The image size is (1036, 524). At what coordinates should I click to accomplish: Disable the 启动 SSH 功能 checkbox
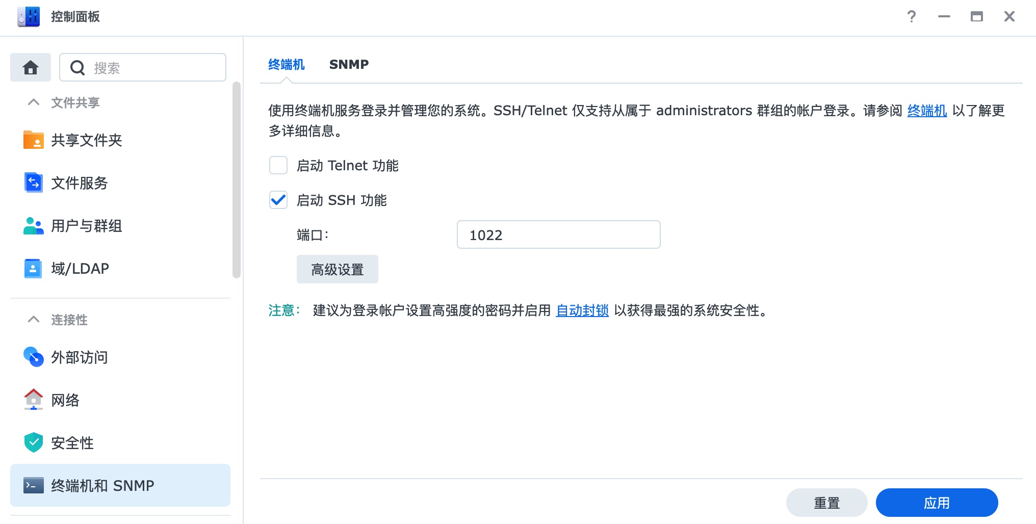pos(278,200)
